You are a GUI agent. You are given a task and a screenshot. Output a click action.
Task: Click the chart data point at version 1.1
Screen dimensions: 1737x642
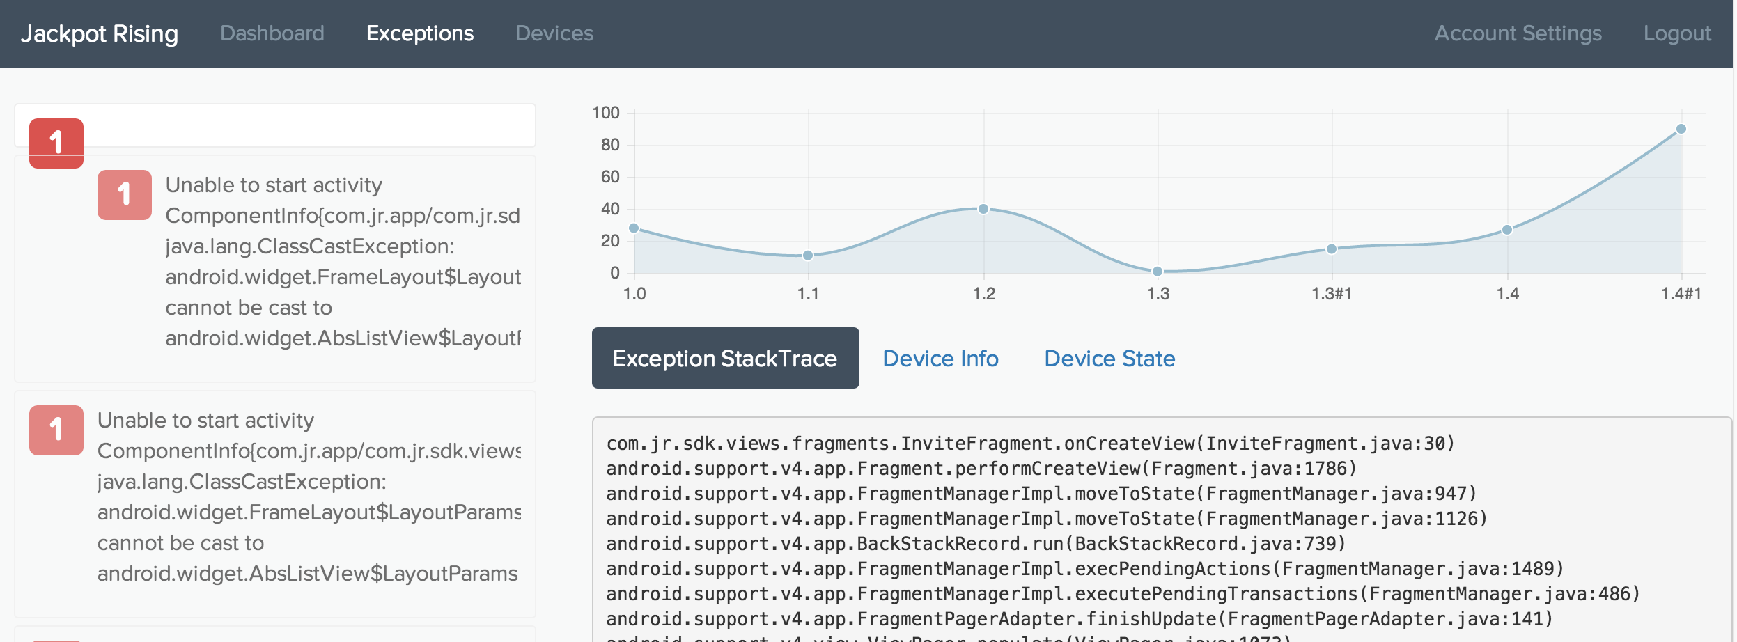pyautogui.click(x=808, y=256)
